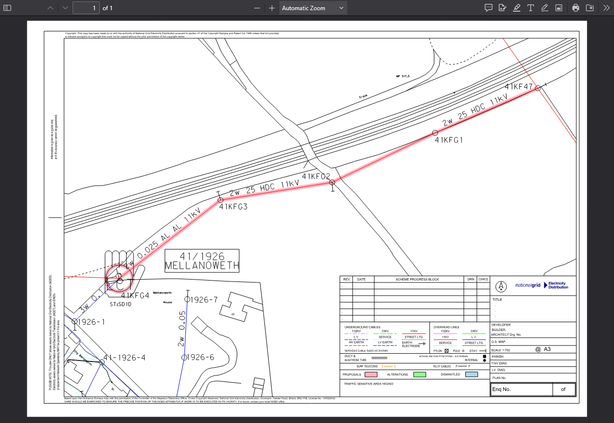Select the add signature tool

point(503,8)
